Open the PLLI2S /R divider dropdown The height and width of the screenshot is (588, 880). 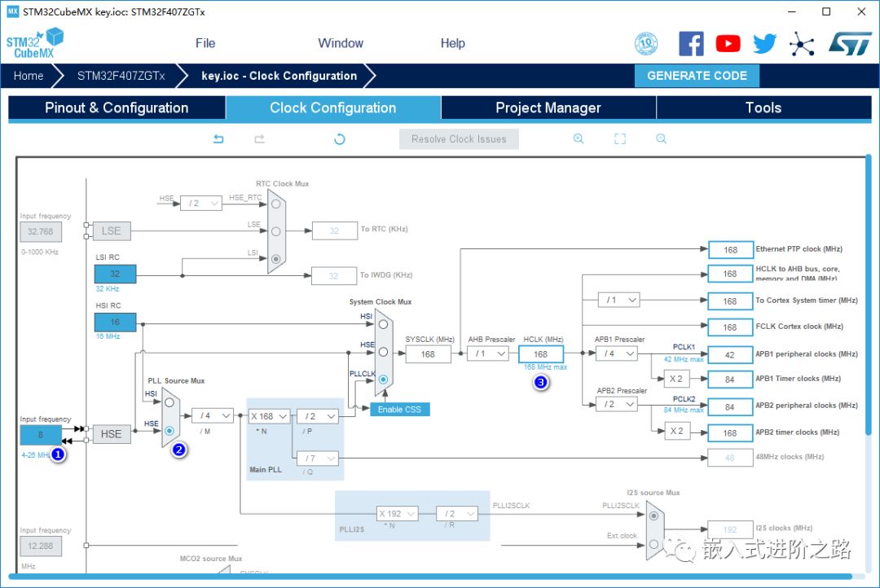click(457, 513)
